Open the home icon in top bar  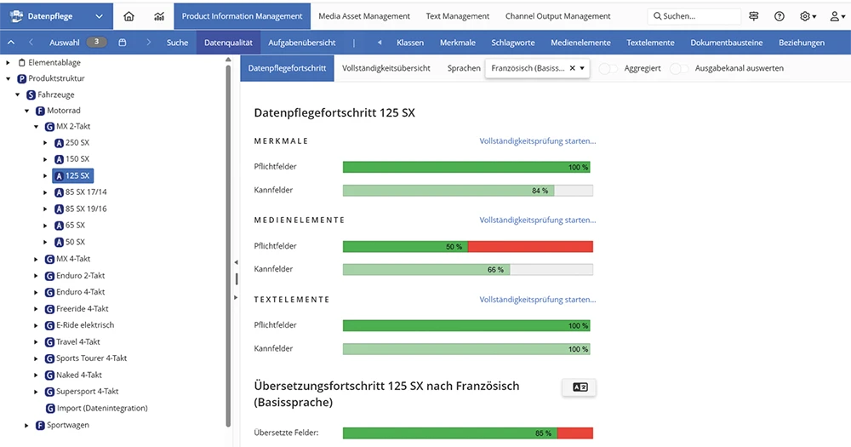click(x=129, y=16)
